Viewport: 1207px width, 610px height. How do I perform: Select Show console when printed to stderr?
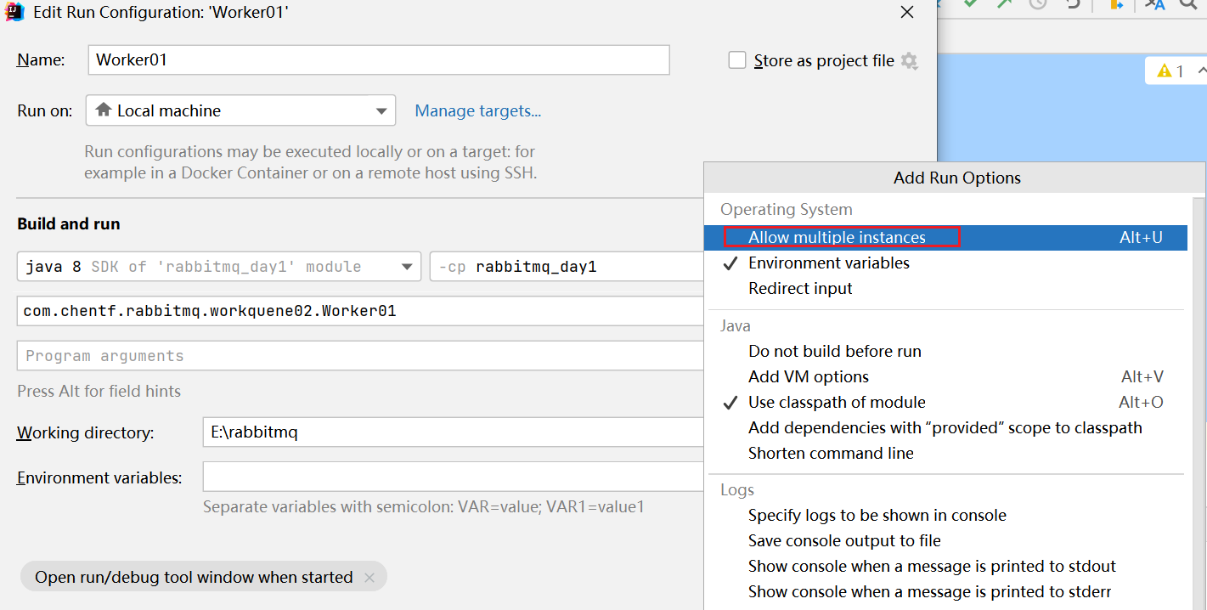point(945,591)
